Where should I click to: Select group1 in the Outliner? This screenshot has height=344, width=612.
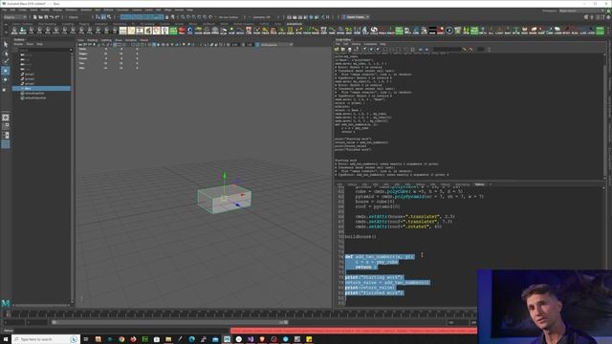tap(30, 75)
